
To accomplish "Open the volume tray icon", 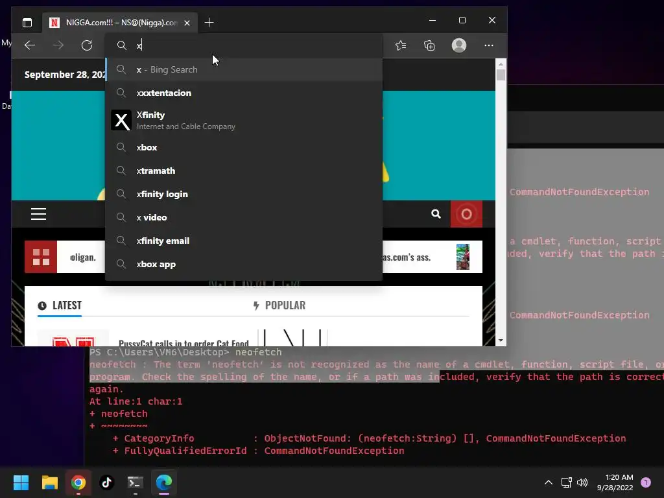I will [x=582, y=482].
